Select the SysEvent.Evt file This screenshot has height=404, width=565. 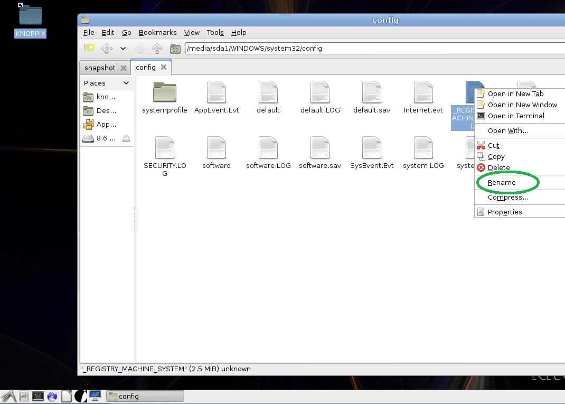[x=372, y=153]
